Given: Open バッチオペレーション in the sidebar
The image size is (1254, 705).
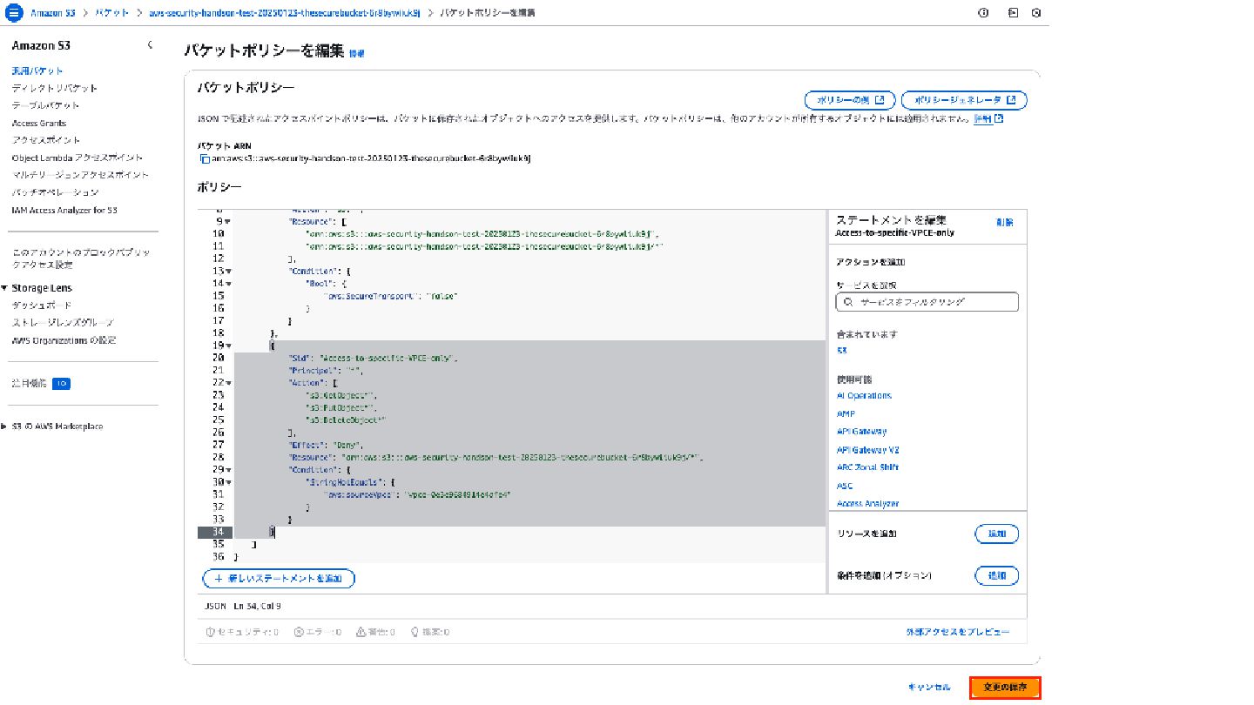Looking at the screenshot, I should tap(55, 192).
